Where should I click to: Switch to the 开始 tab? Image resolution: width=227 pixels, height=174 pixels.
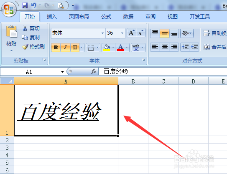point(30,16)
